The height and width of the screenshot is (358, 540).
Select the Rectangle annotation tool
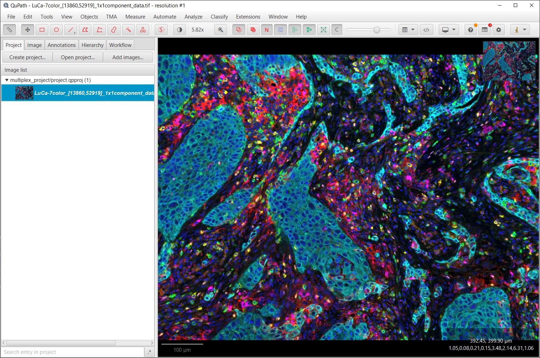click(42, 30)
